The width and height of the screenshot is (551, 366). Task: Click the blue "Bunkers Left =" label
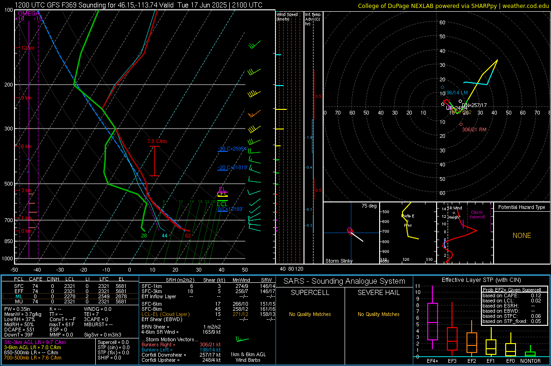[x=157, y=350]
